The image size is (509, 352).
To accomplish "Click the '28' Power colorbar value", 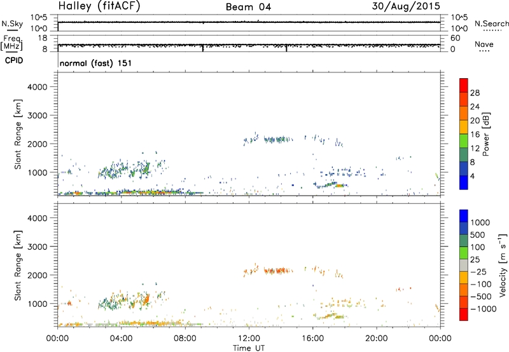I will (475, 93).
